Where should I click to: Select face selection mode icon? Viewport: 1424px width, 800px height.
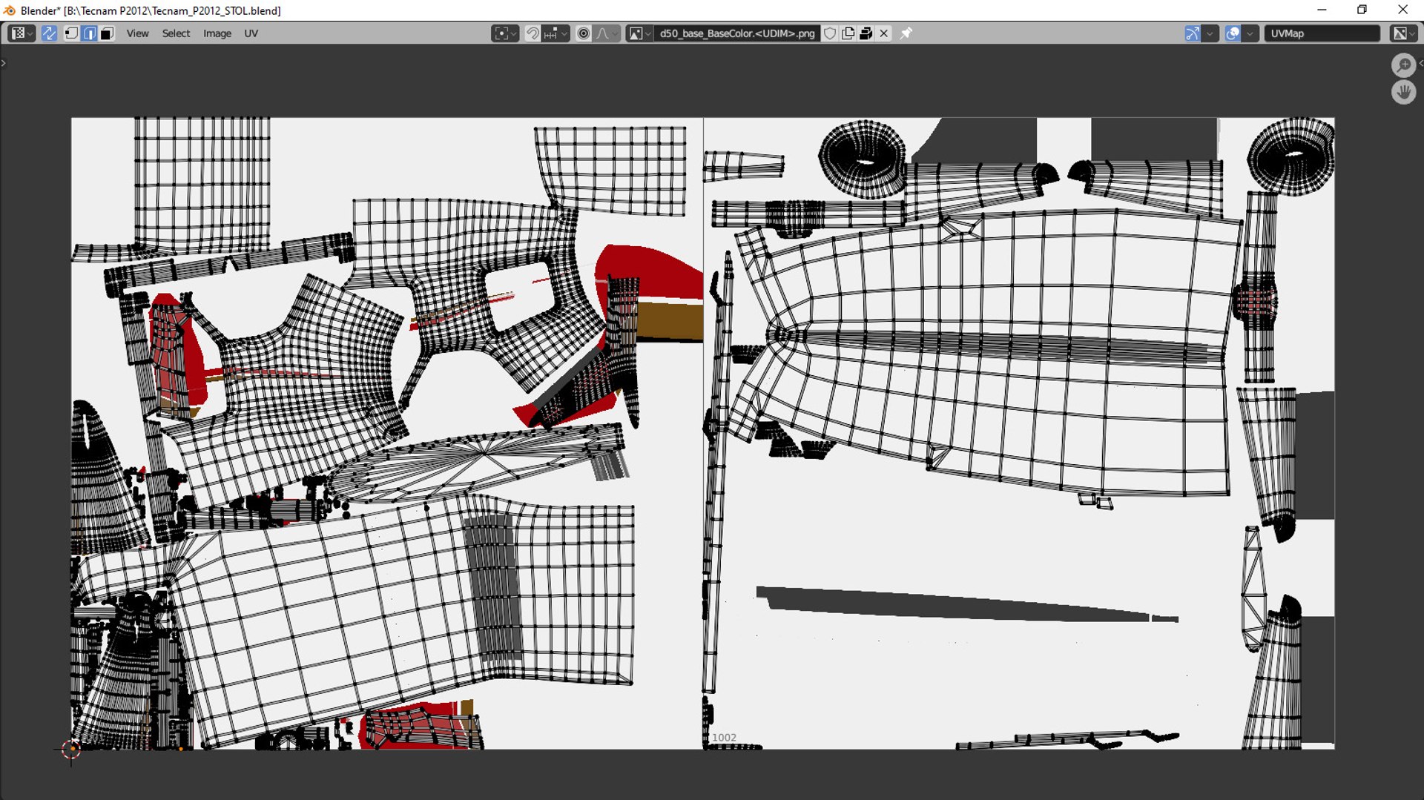pos(107,33)
